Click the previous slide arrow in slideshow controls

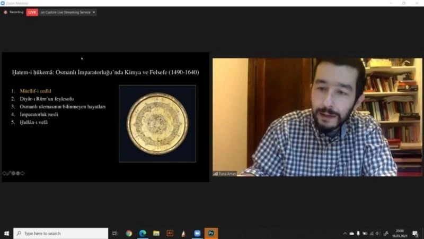4,173
